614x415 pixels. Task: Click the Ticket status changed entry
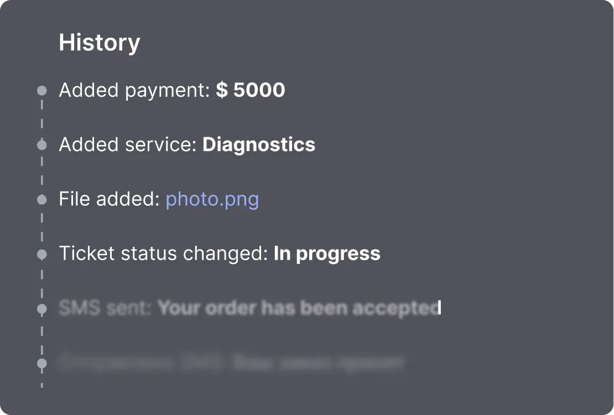click(x=219, y=254)
